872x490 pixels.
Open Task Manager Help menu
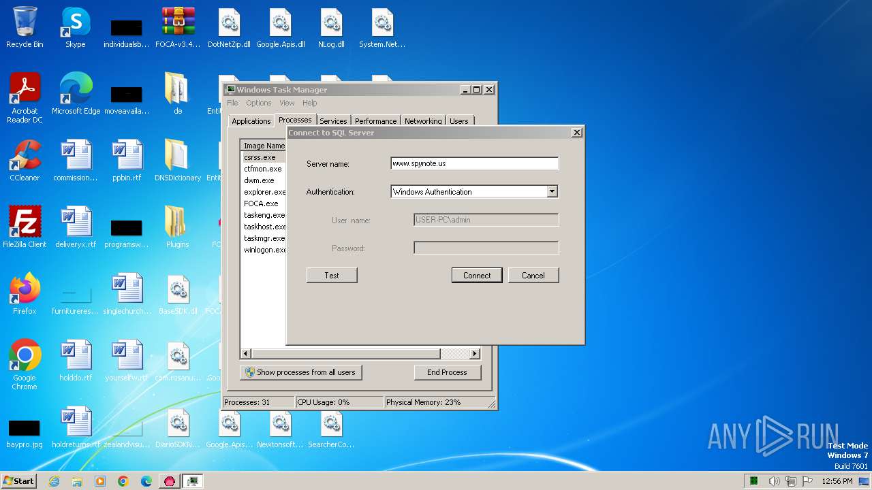[310, 103]
